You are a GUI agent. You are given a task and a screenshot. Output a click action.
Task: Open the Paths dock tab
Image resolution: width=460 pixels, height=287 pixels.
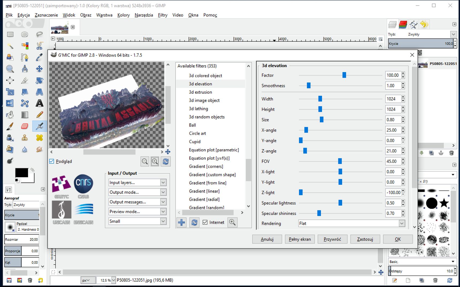[x=413, y=25]
